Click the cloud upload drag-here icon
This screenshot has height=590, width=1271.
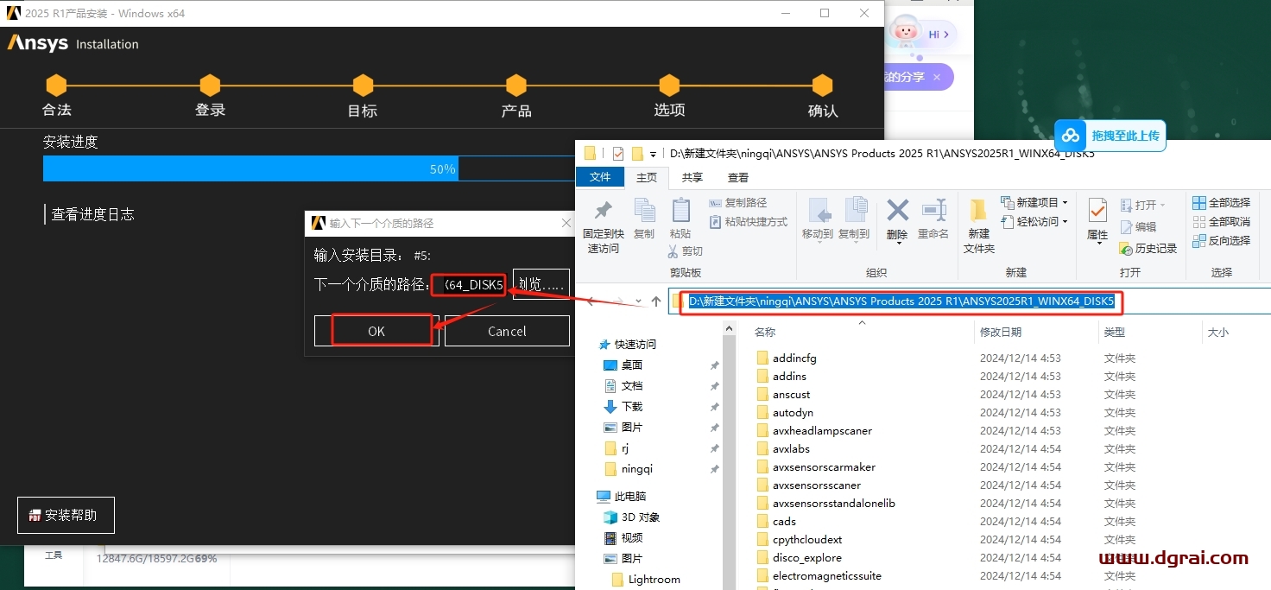pos(1071,136)
